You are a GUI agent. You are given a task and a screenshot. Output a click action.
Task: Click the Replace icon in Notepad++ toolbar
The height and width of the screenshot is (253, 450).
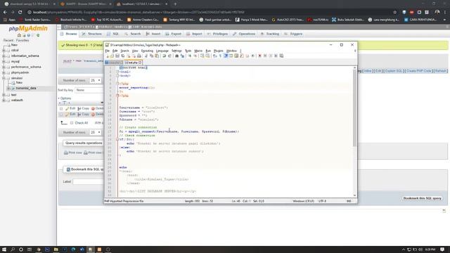pyautogui.click(x=182, y=56)
